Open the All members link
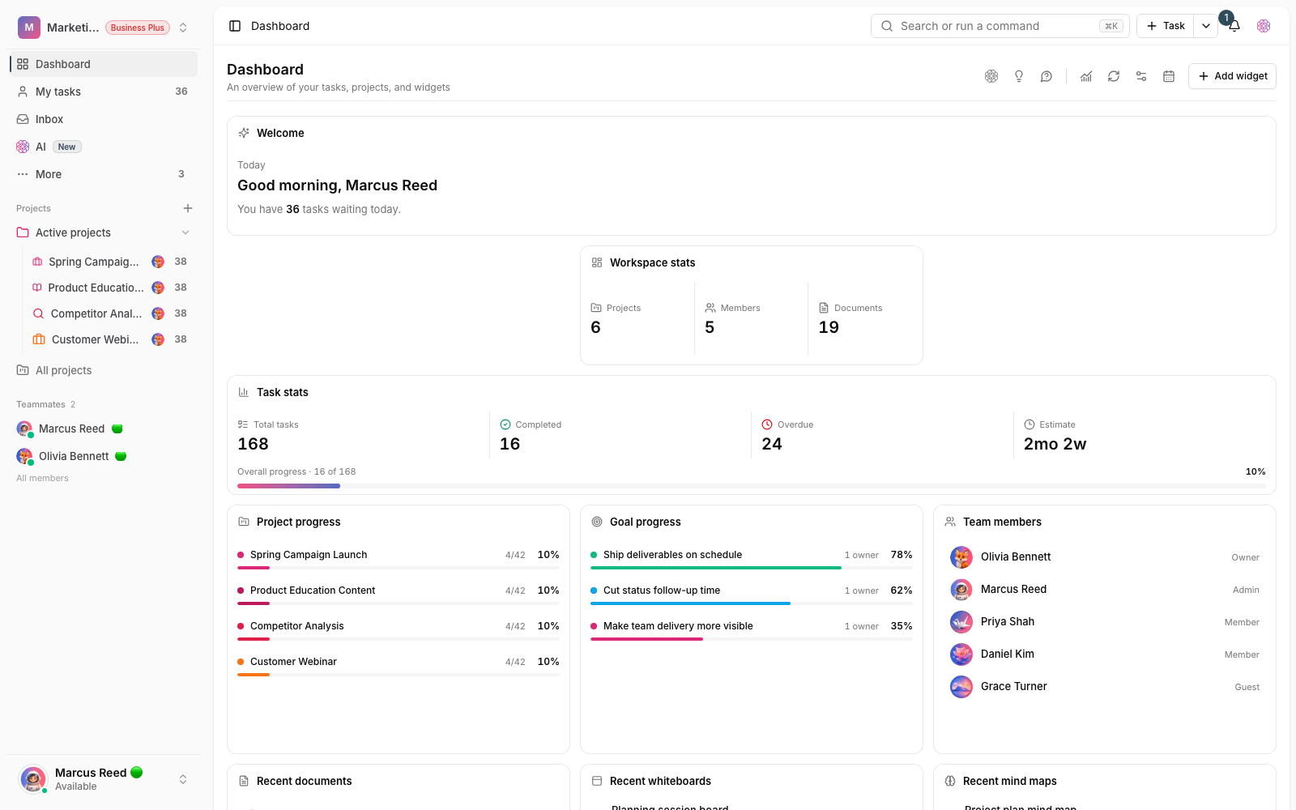1296x810 pixels. point(42,478)
